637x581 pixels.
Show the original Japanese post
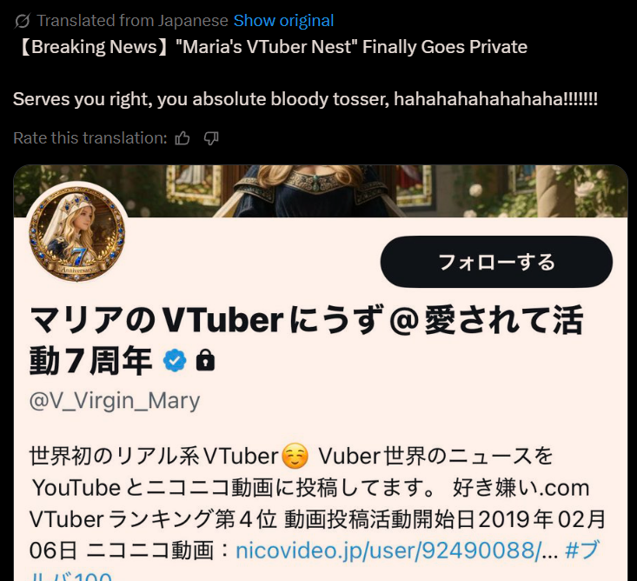click(x=283, y=21)
